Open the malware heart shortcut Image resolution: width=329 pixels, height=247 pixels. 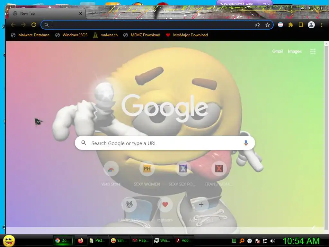165,210
